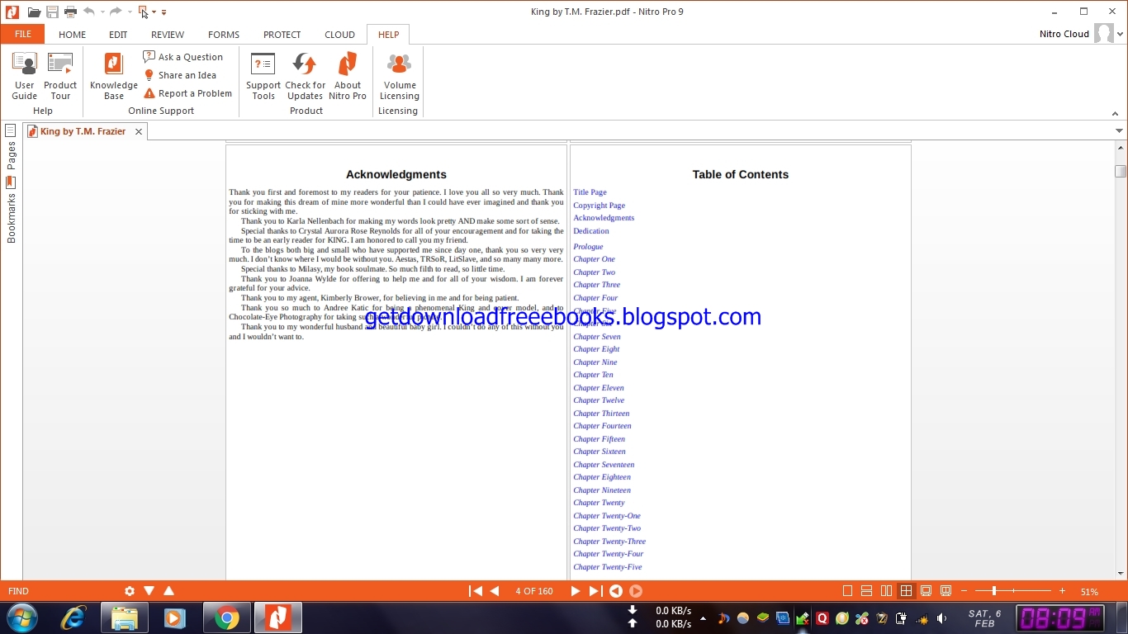The width and height of the screenshot is (1128, 634).
Task: Open Google Chrome from the taskbar
Action: (x=227, y=617)
